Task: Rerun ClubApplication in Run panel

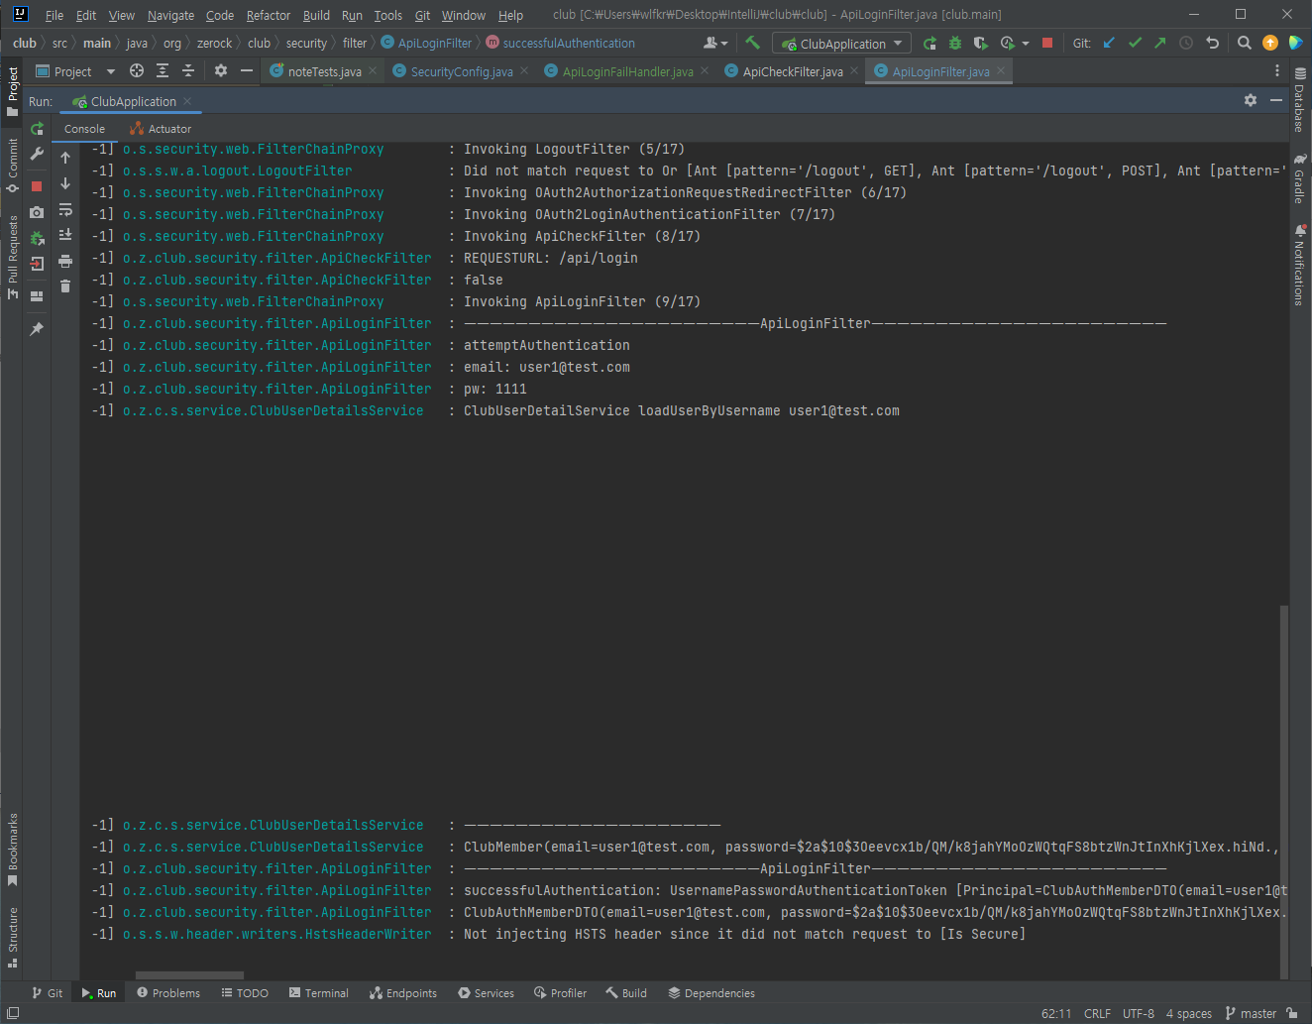Action: pyautogui.click(x=37, y=129)
